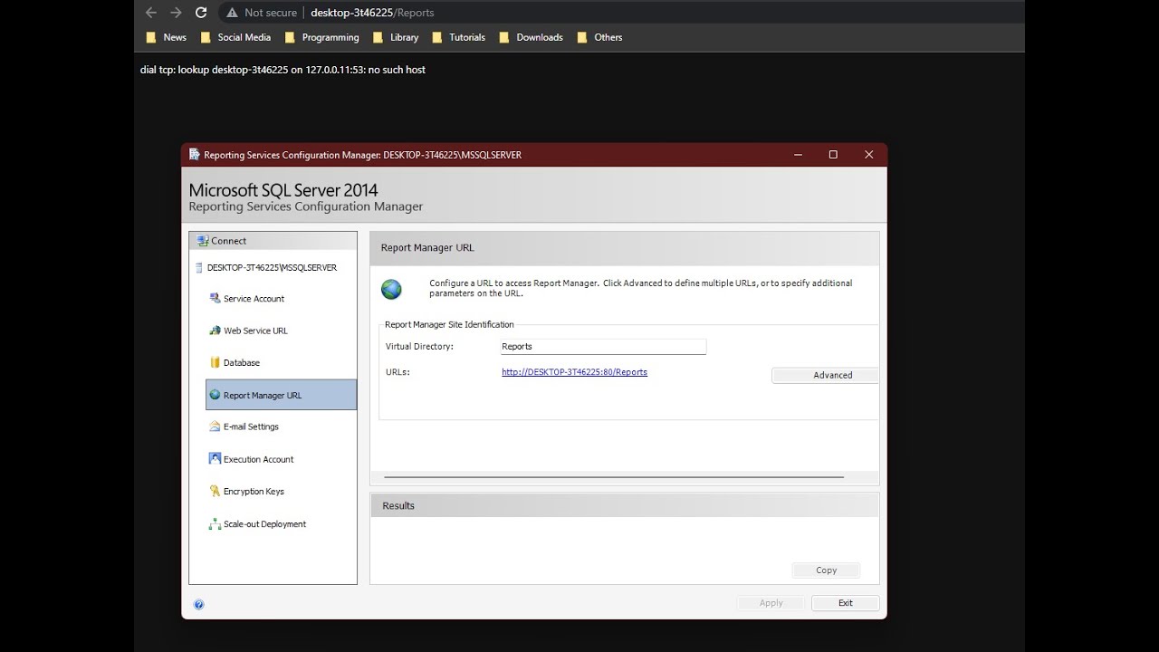Open the Tutorials bookmark folder
Image resolution: width=1159 pixels, height=652 pixels.
(x=458, y=37)
